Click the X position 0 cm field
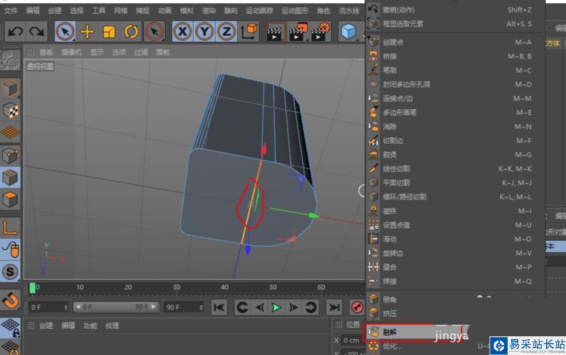 352,340
